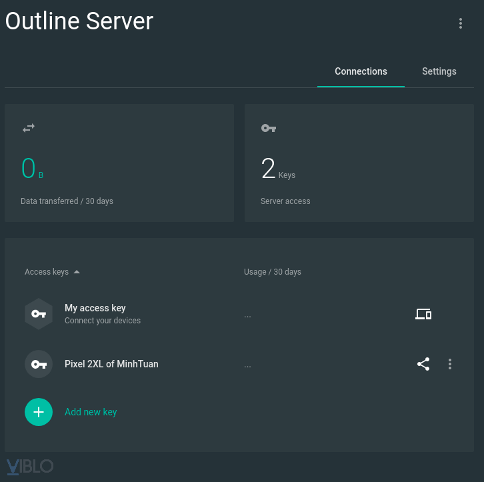The image size is (484, 482).
Task: Click the green plus add key button
Action: click(x=39, y=412)
